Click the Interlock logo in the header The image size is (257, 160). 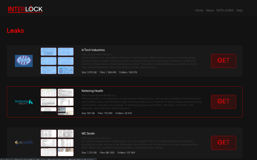click(25, 9)
